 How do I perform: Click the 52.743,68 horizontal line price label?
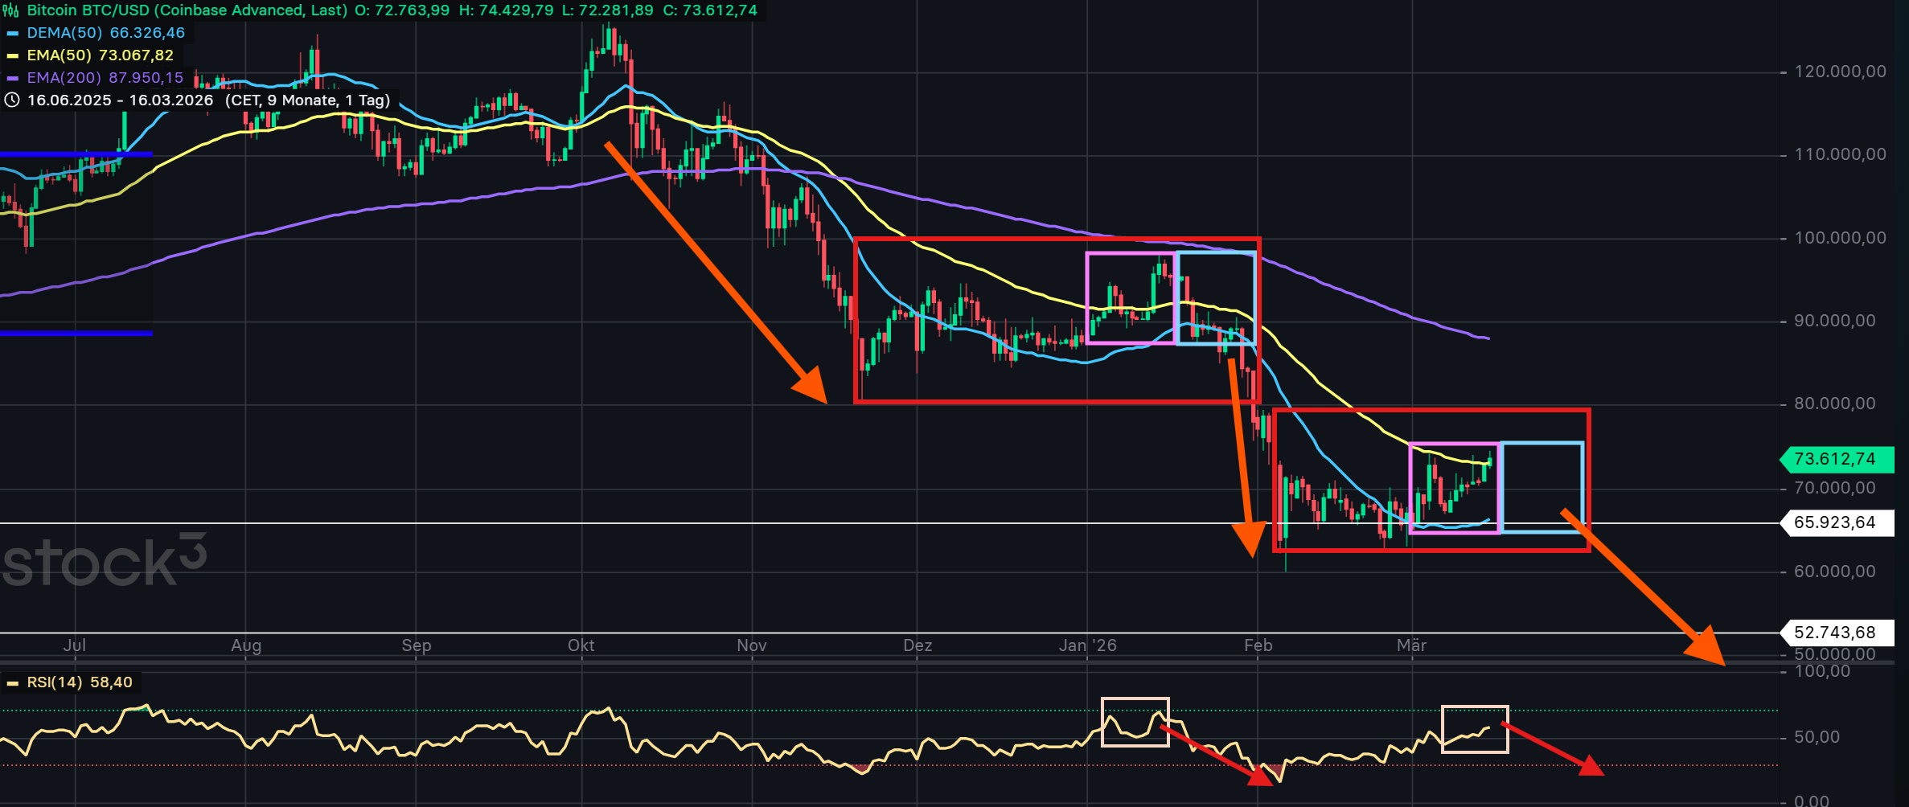[1837, 633]
